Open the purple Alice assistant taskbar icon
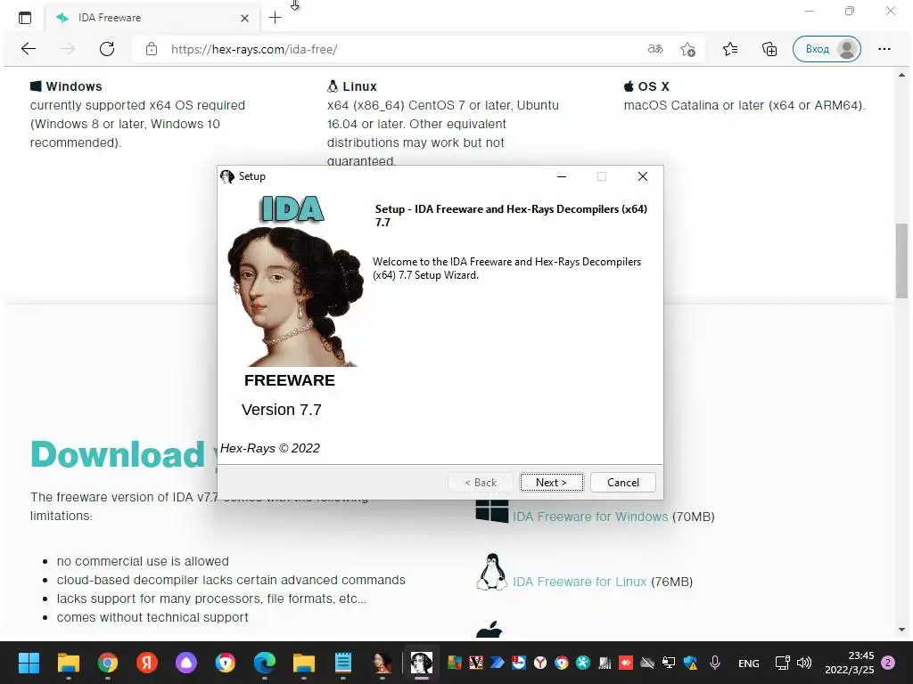Screen dimensions: 913x684 click(186, 663)
